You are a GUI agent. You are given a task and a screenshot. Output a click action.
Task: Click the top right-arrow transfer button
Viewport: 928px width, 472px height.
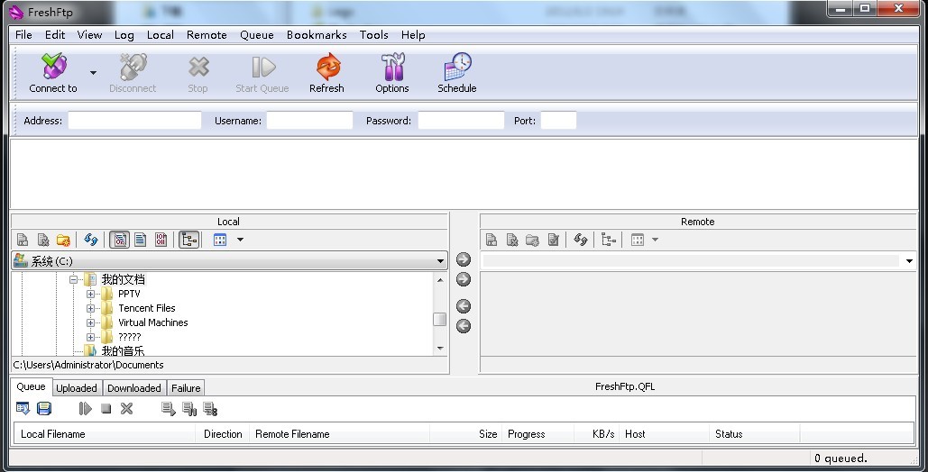[x=464, y=259]
